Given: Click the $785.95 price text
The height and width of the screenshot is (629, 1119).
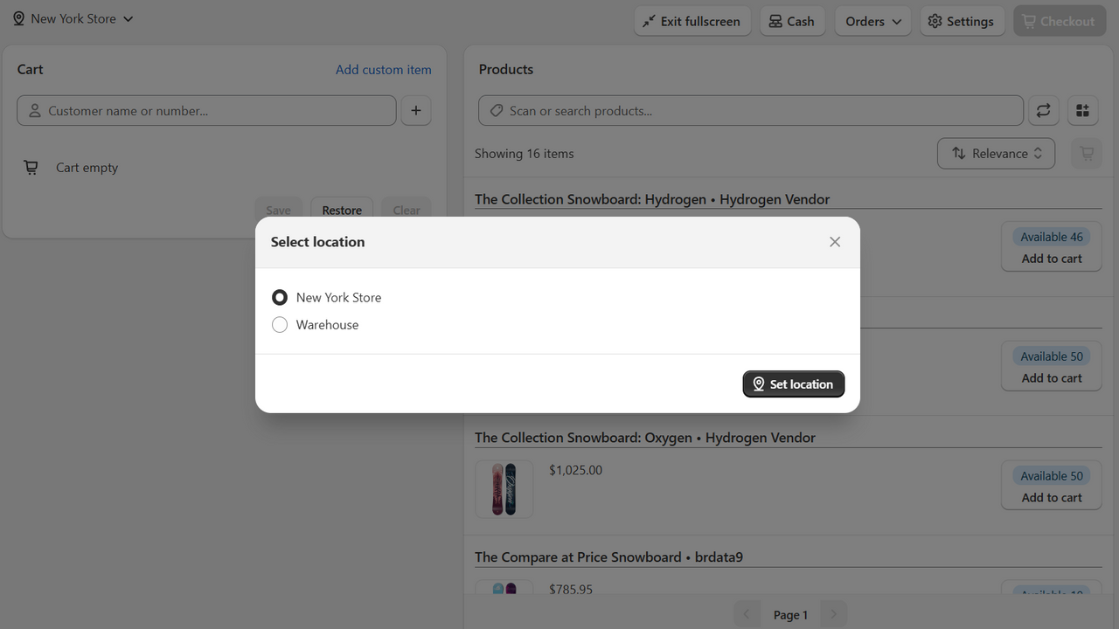Looking at the screenshot, I should tap(571, 590).
